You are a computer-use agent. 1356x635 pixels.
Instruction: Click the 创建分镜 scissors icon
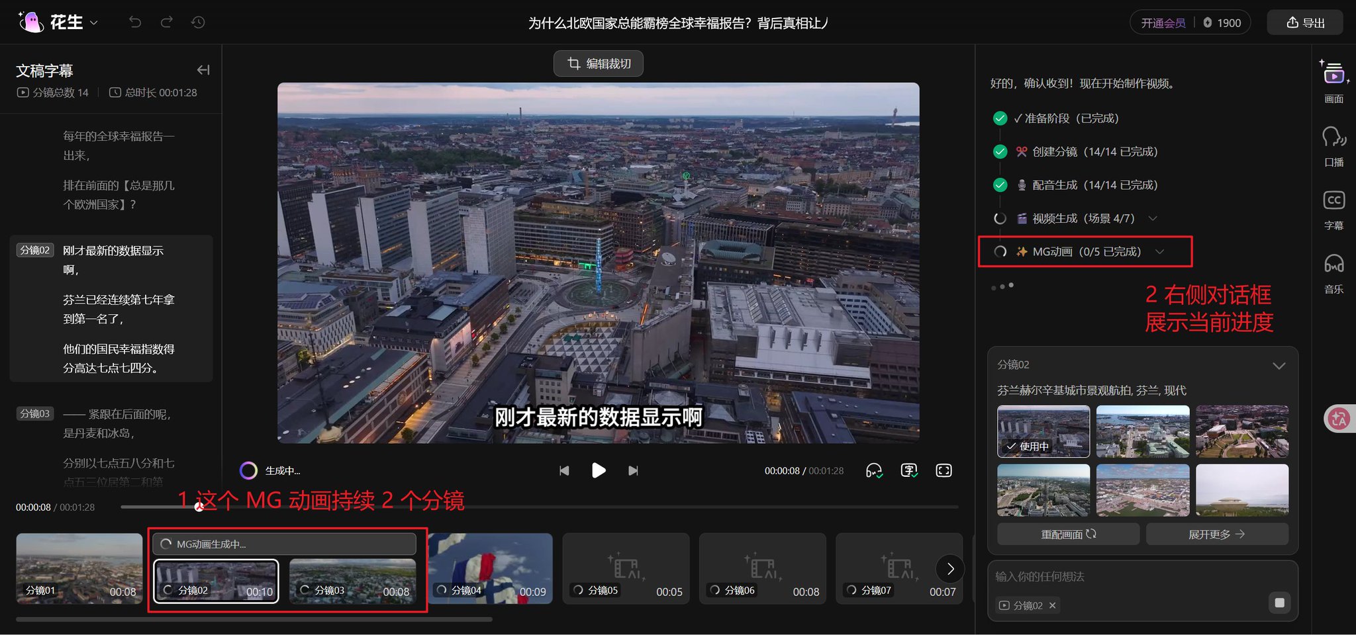tap(1022, 151)
